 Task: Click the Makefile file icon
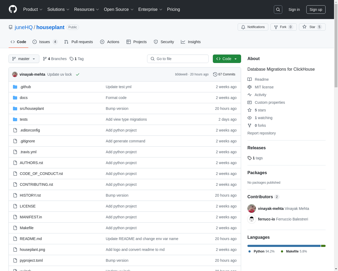(15, 228)
